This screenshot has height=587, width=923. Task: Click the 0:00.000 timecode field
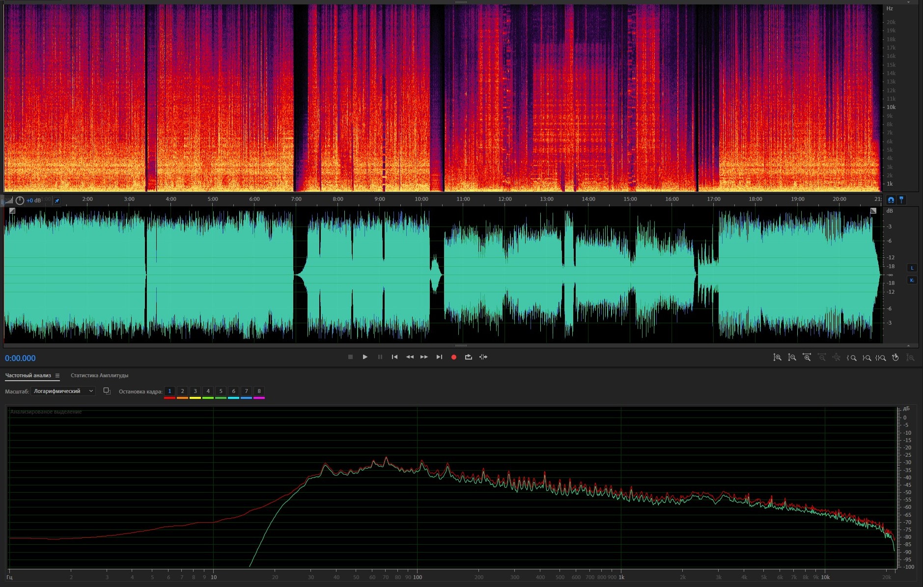tap(20, 359)
